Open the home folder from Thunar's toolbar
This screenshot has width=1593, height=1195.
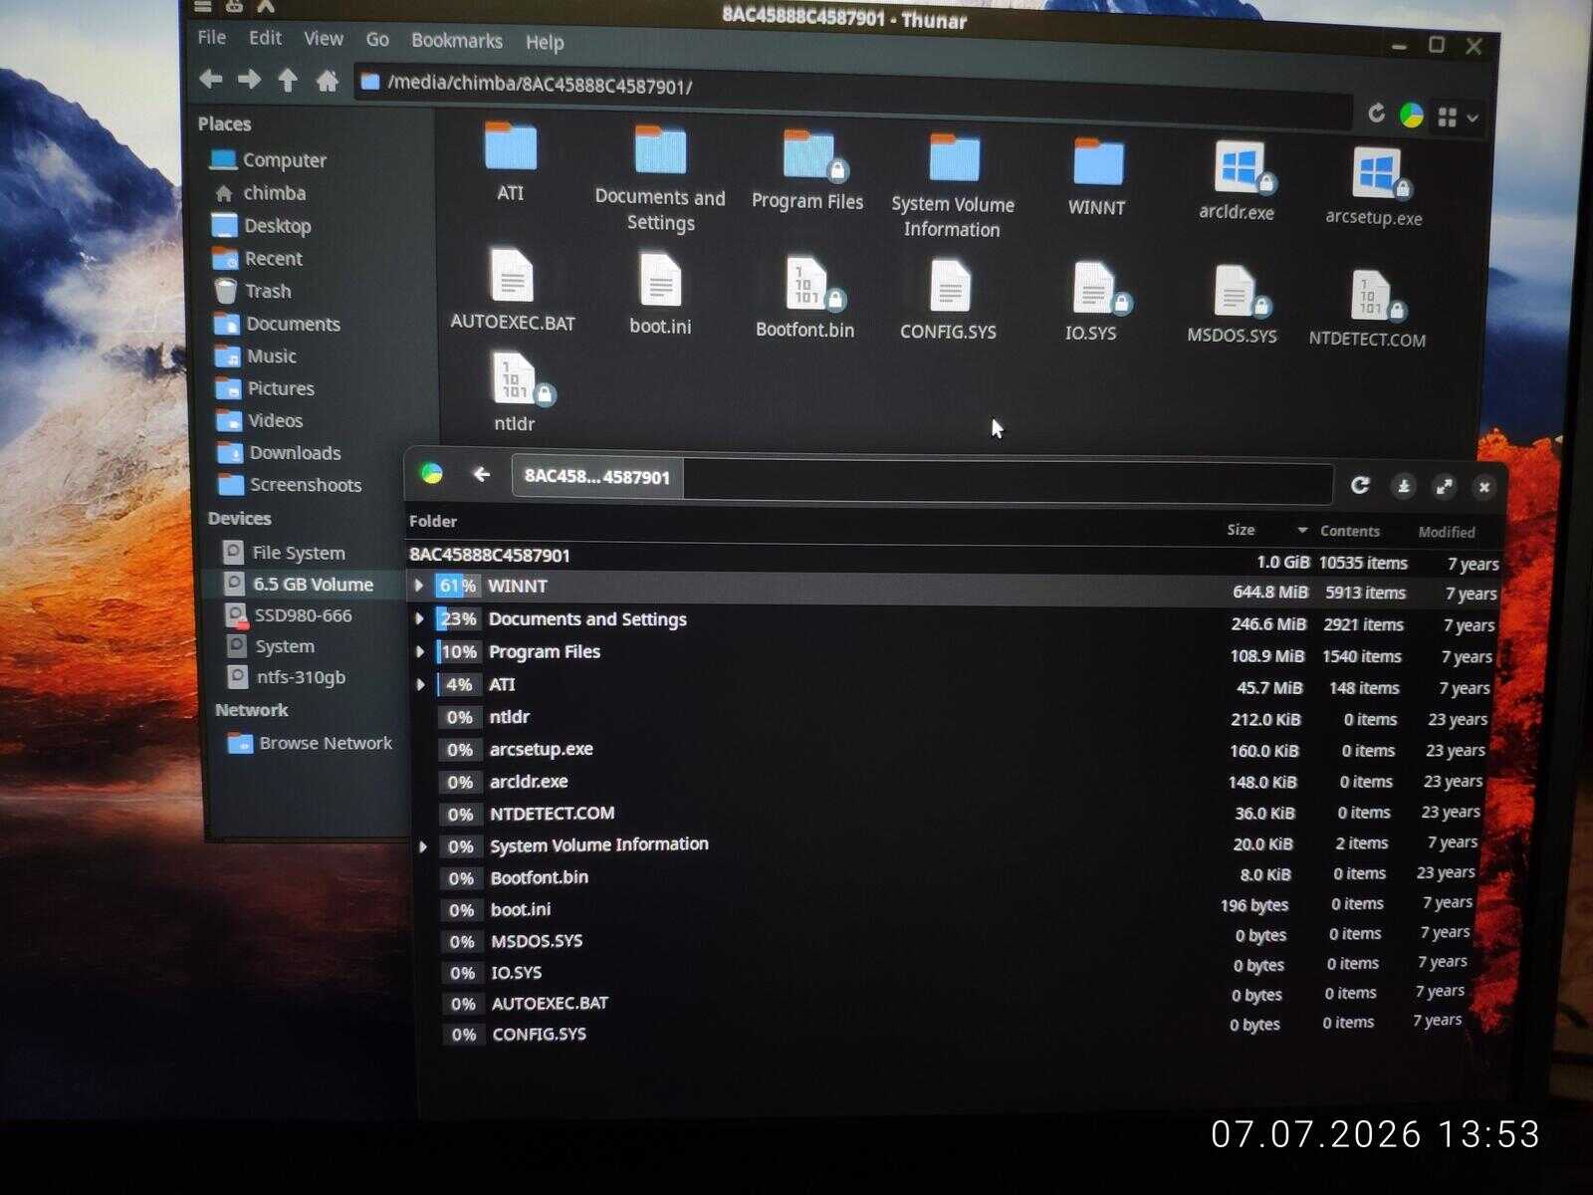327,81
